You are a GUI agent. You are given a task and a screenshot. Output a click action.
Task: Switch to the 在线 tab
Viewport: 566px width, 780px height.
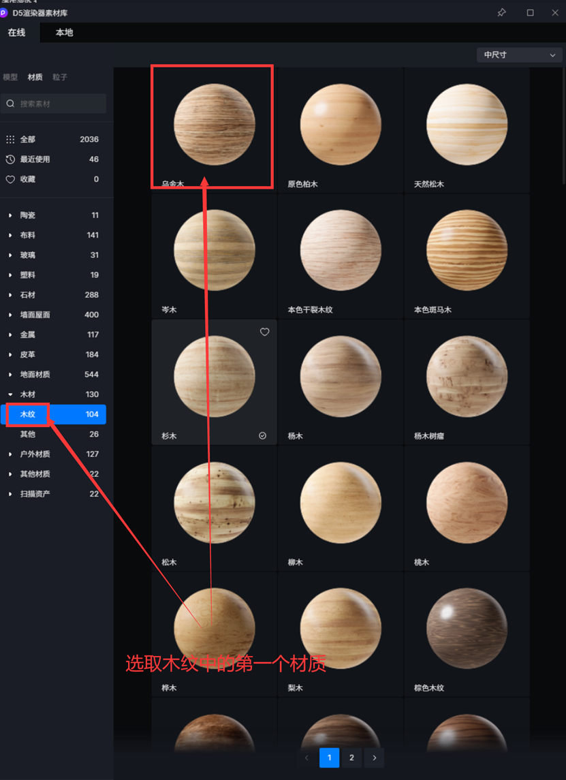16,32
